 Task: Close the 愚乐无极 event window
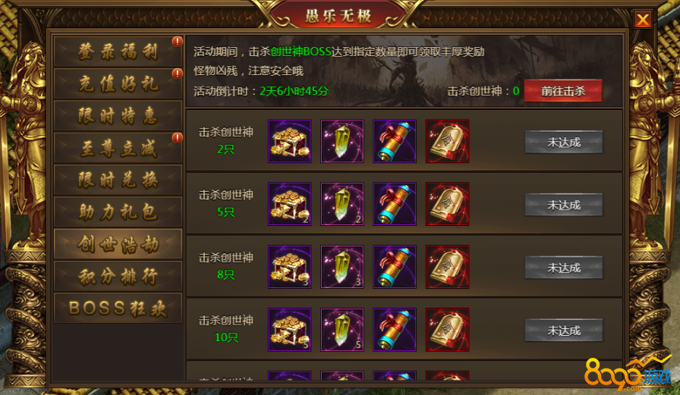[643, 19]
